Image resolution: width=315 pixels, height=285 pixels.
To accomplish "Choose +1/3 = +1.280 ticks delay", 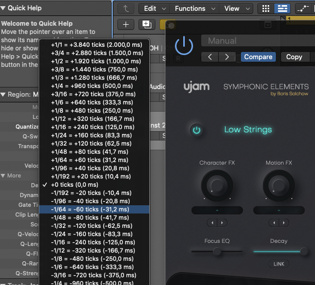I will 94,78.
